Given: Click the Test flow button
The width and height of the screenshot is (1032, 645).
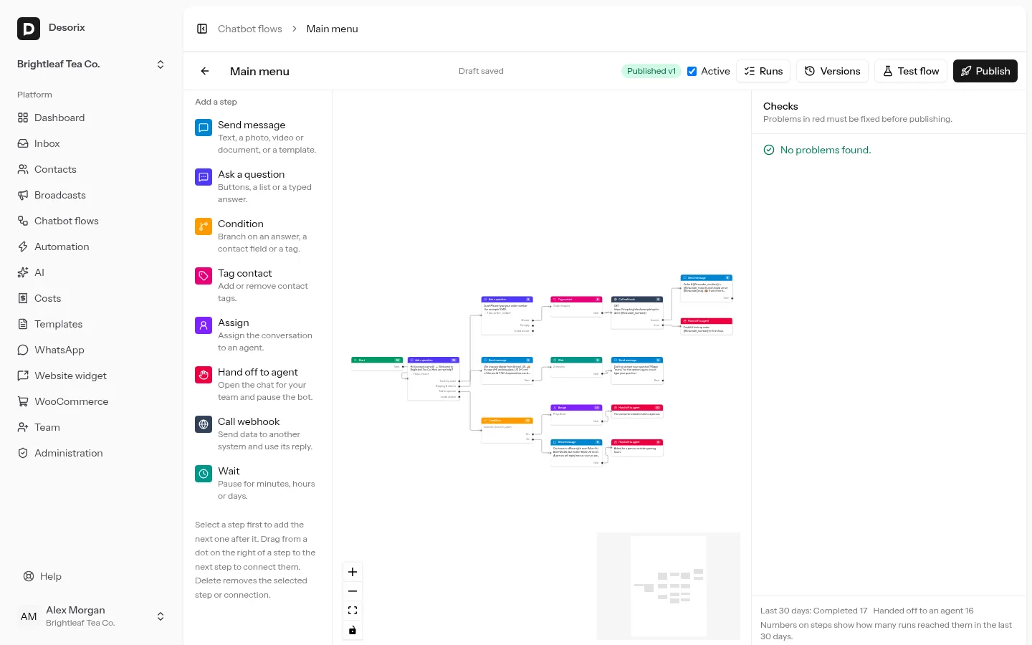Looking at the screenshot, I should click(x=911, y=71).
